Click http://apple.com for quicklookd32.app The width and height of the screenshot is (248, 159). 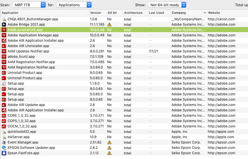[x=221, y=132]
